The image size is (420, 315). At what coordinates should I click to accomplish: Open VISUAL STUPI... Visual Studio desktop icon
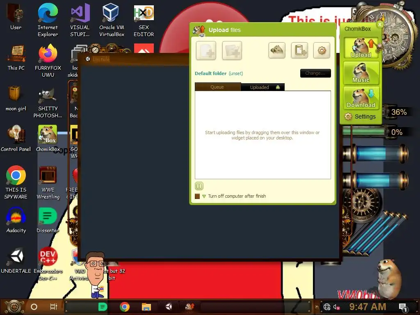(x=80, y=20)
